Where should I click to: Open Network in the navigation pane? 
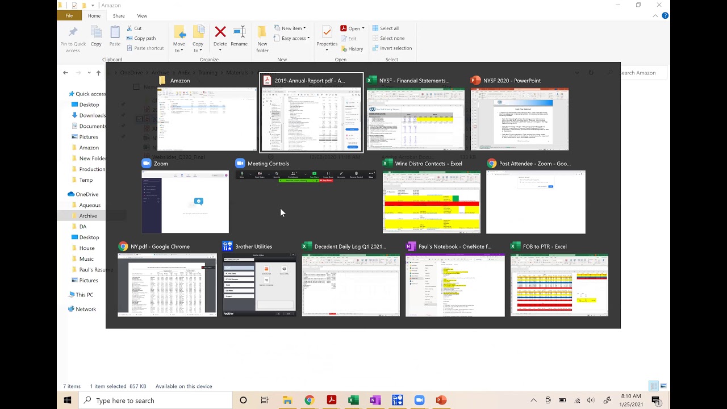[82, 309]
